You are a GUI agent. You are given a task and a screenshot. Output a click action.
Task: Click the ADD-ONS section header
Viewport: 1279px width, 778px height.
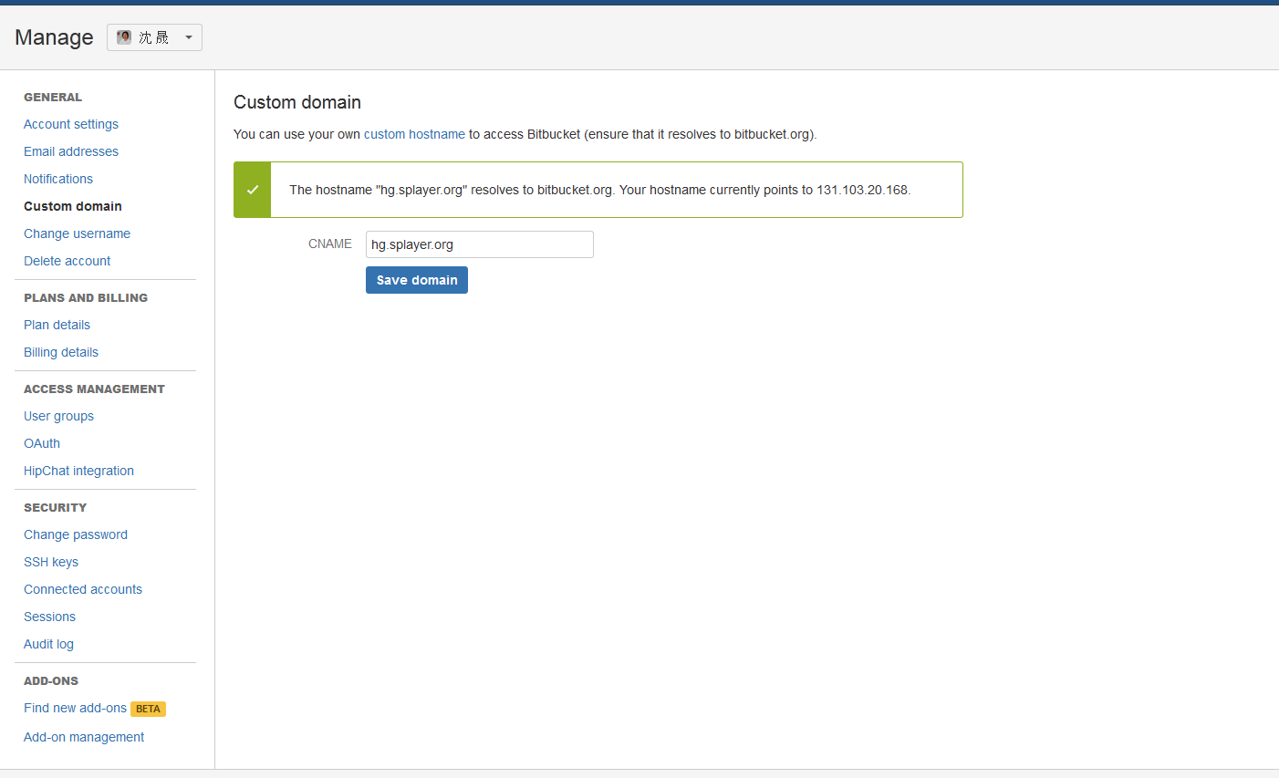click(x=51, y=680)
